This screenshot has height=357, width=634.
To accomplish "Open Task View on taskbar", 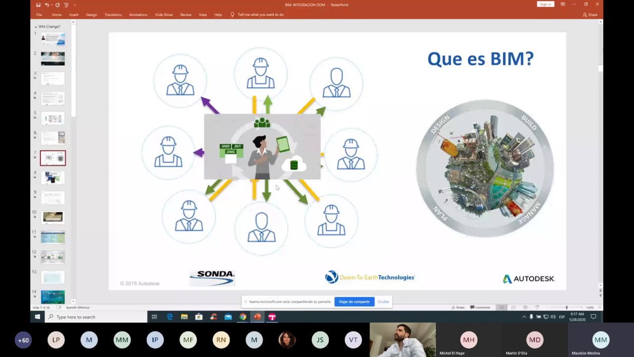I will 155,317.
